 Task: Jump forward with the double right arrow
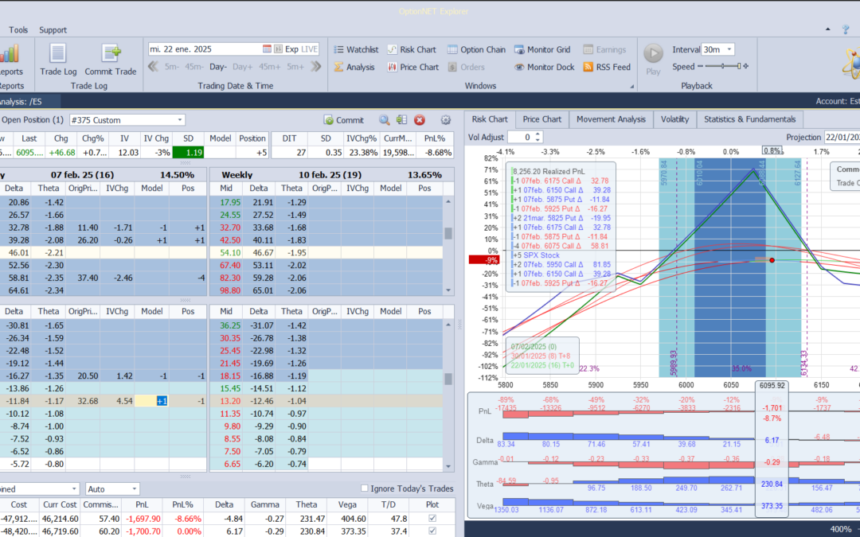(315, 67)
